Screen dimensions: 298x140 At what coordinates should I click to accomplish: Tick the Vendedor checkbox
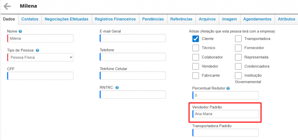(196, 66)
